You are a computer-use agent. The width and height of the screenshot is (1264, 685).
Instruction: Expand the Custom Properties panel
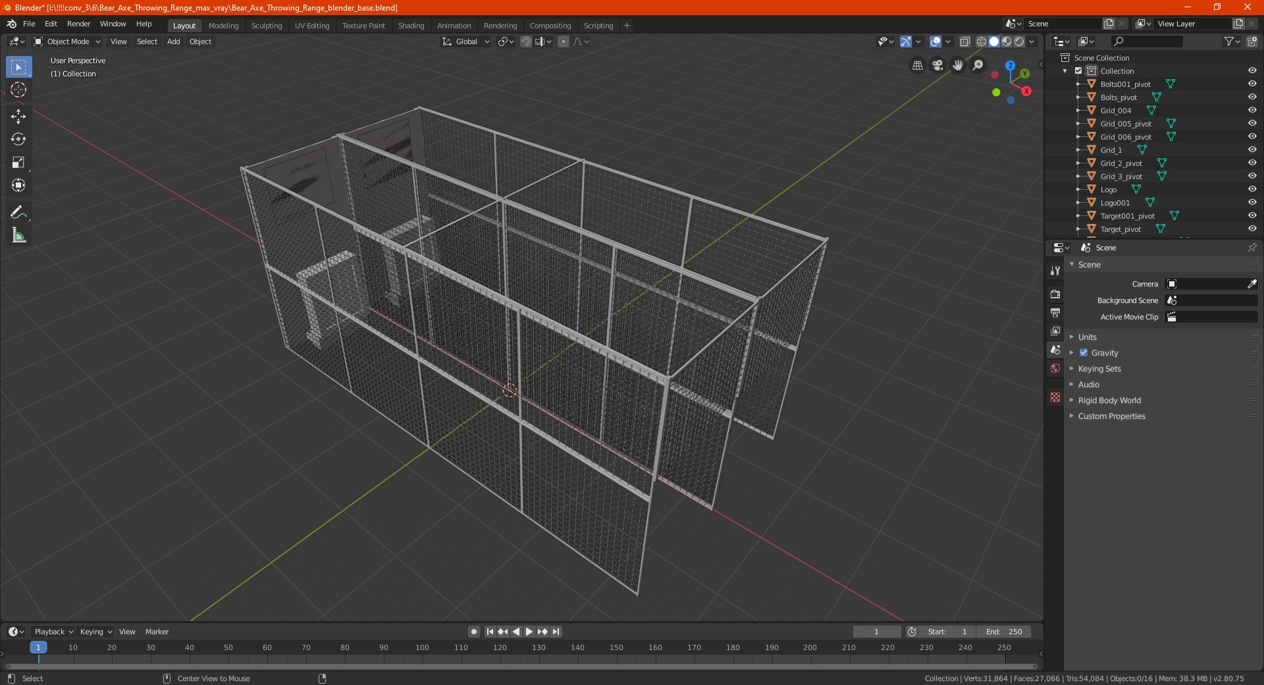pyautogui.click(x=1111, y=416)
